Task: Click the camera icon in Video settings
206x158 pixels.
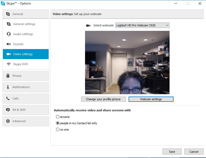Action: tap(9, 54)
